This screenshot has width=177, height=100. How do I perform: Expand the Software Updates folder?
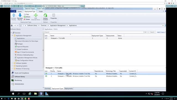click(x=12, y=63)
